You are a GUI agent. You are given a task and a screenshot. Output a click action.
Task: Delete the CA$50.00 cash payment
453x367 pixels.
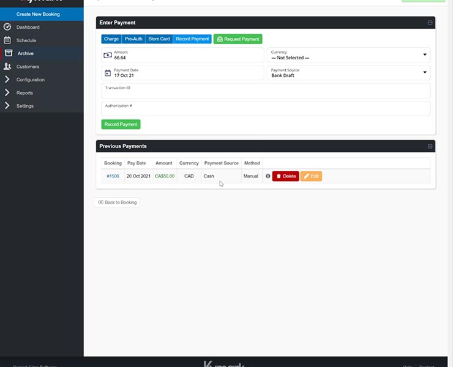[x=286, y=176]
